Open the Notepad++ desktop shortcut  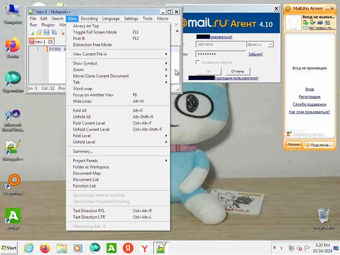(x=13, y=150)
